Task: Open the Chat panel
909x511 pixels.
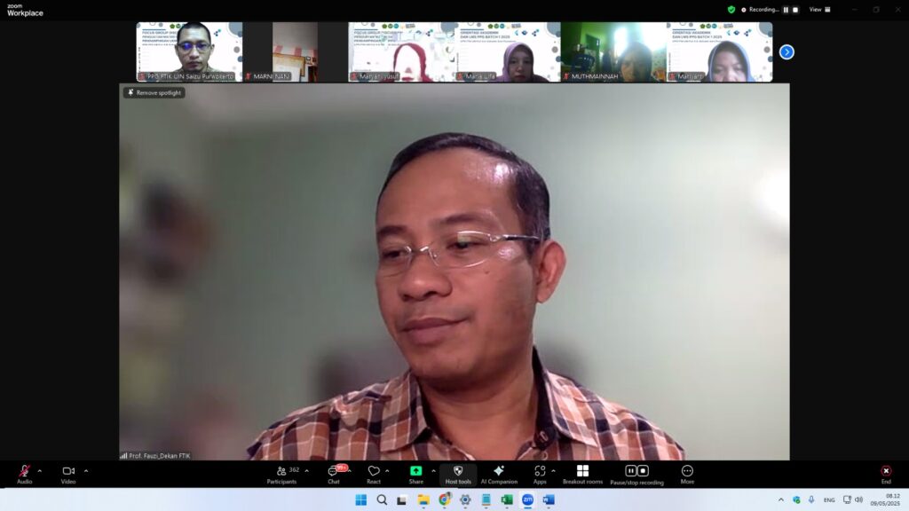Action: coord(334,471)
